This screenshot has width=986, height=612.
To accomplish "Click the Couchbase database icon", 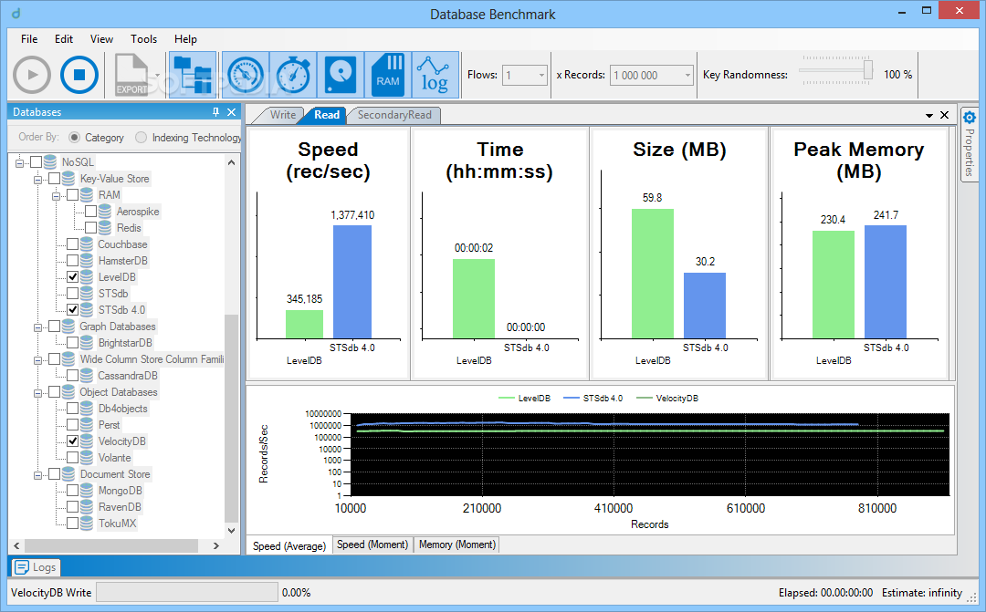I will click(x=87, y=244).
